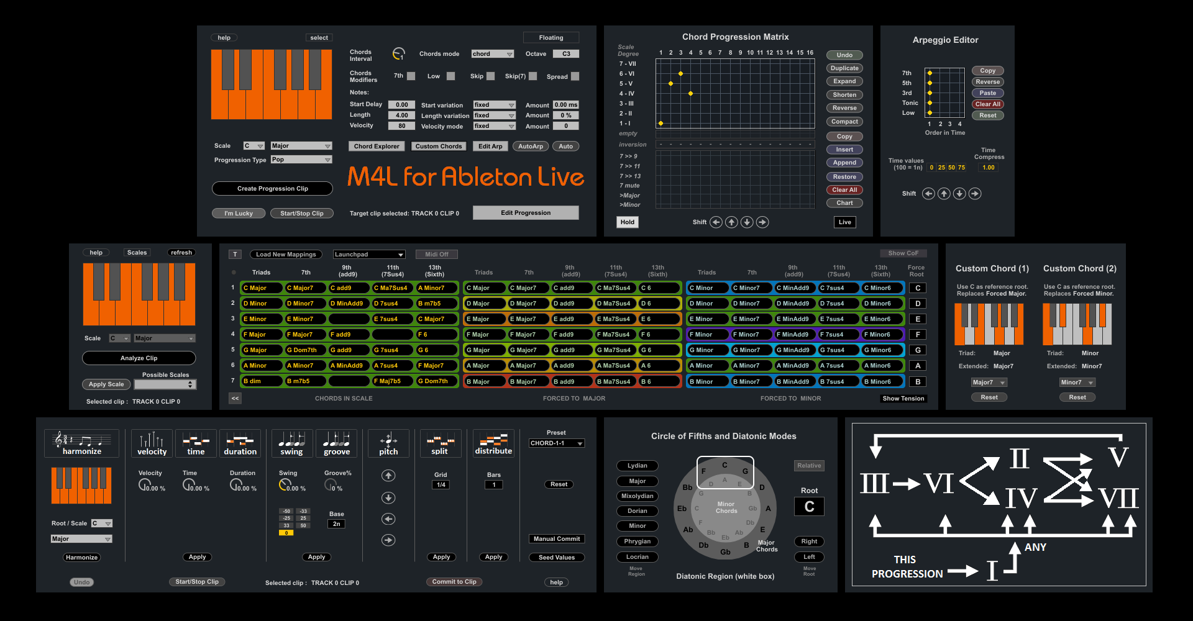This screenshot has width=1193, height=621.
Task: Toggle the 7th chord modifier checkbox
Action: point(411,76)
